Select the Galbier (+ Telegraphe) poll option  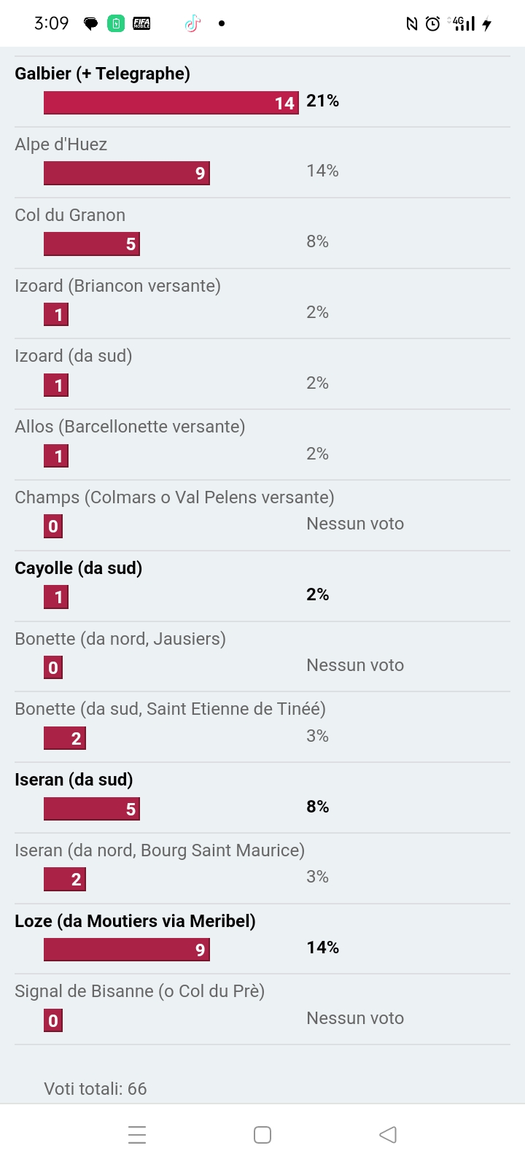(103, 74)
